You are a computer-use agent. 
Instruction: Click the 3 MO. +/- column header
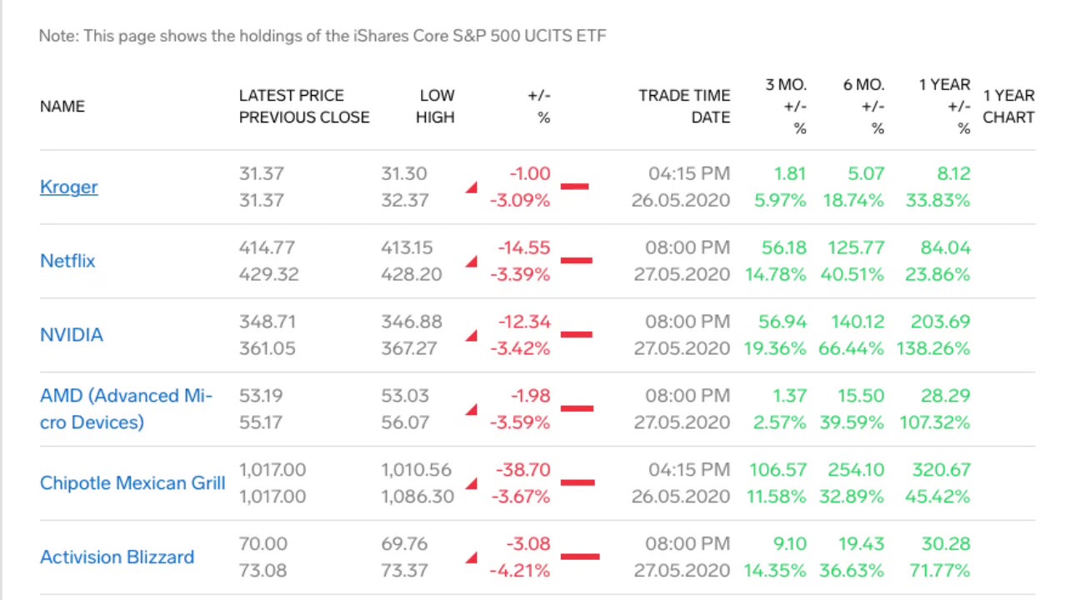(786, 107)
